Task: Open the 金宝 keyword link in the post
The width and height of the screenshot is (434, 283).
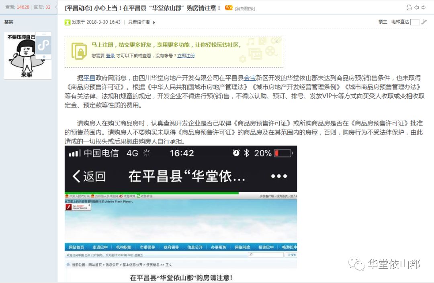Action: pyautogui.click(x=250, y=78)
